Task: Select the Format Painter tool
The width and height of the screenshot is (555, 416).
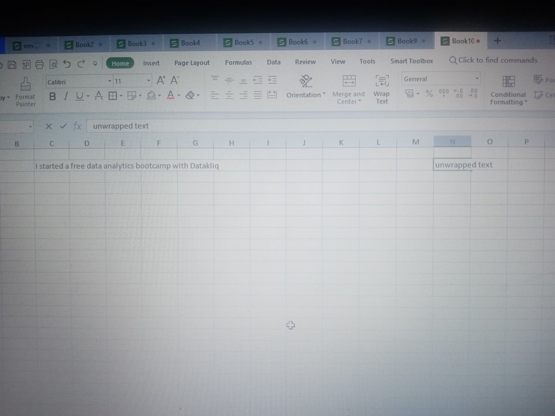Action: coord(25,92)
